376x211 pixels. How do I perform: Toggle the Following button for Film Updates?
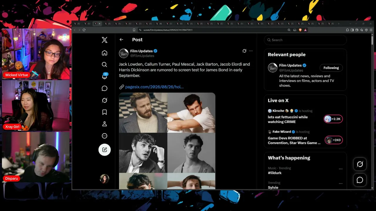coord(331,68)
